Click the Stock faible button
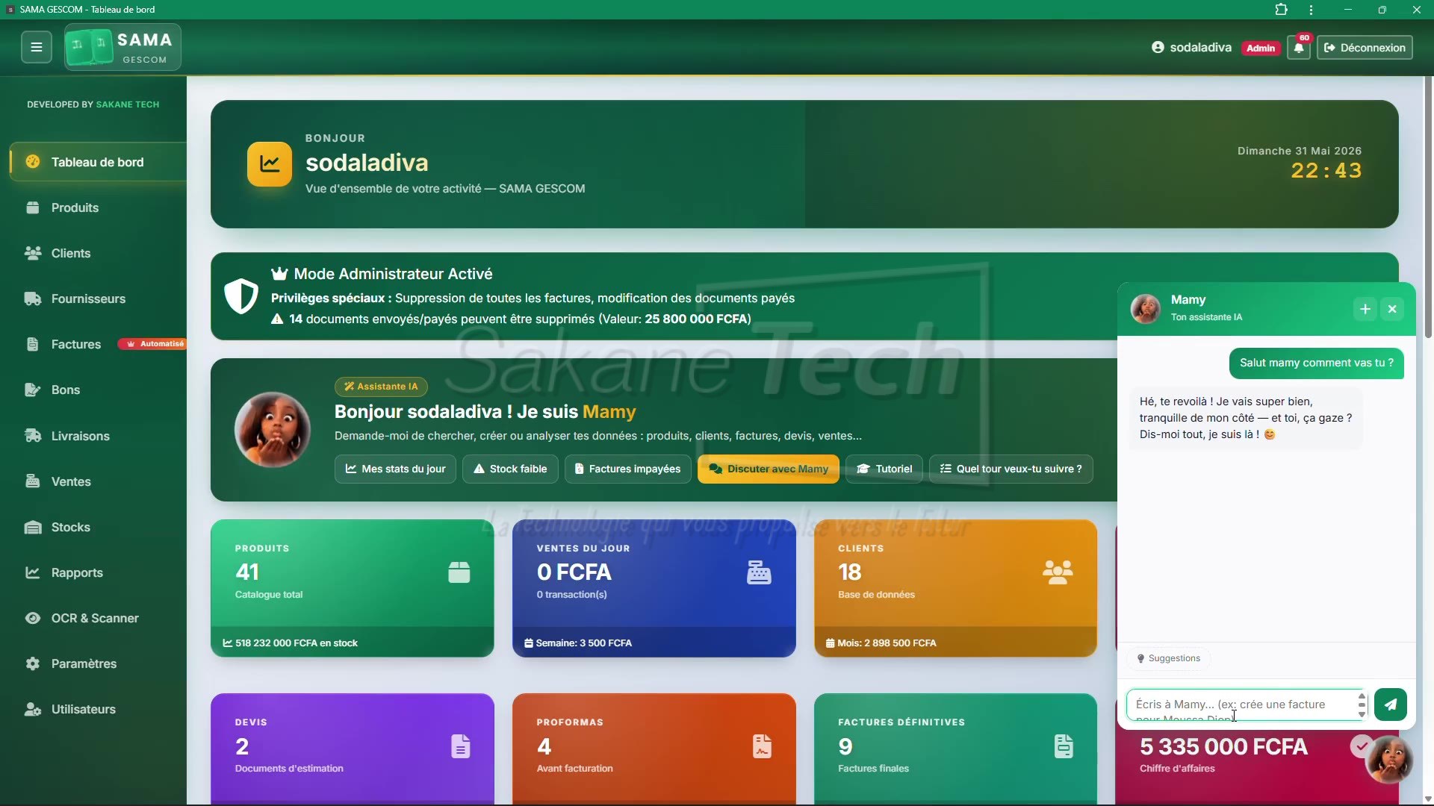 tap(510, 469)
